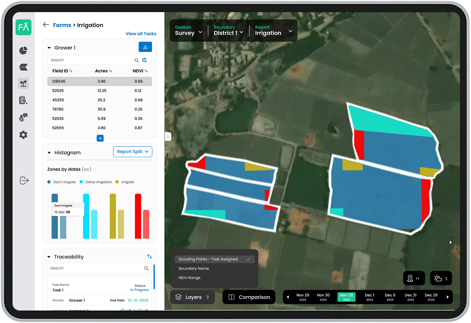This screenshot has width=471, height=323.
Task: Select the Dec 1 2024 date
Action: (369, 297)
